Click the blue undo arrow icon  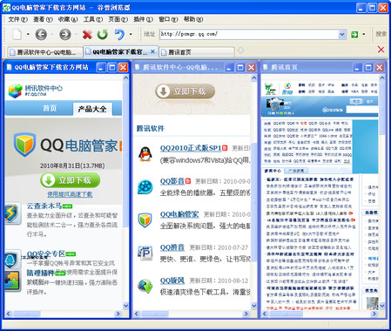pyautogui.click(x=119, y=35)
